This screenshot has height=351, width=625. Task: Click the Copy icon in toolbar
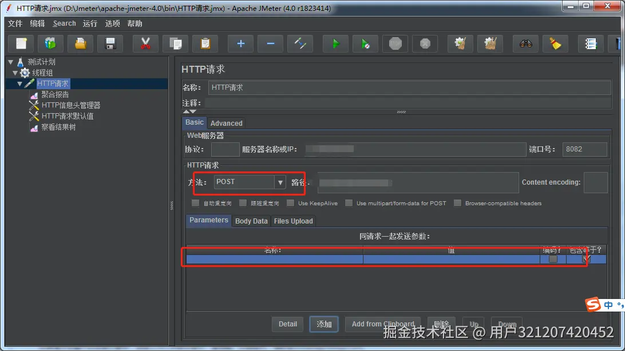click(175, 43)
